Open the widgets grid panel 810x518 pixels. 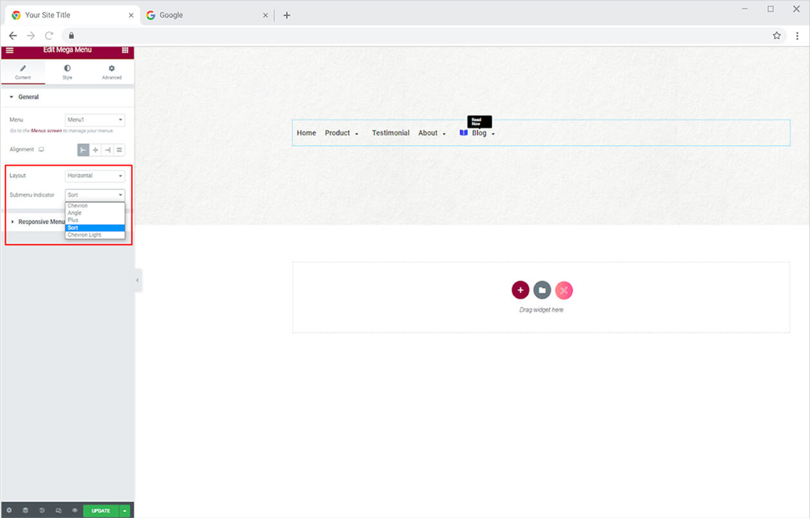point(125,50)
